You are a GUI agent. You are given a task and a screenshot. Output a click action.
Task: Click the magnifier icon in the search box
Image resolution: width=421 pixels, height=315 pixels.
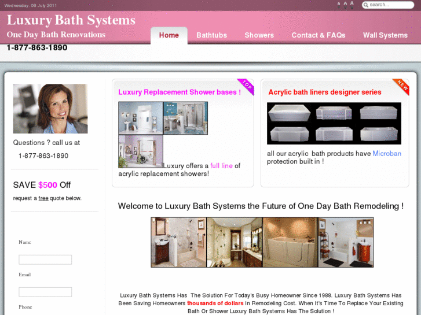[365, 5]
